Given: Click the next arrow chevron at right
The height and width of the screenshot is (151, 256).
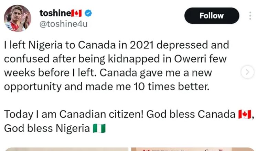Looking at the screenshot, I should click(x=247, y=72).
